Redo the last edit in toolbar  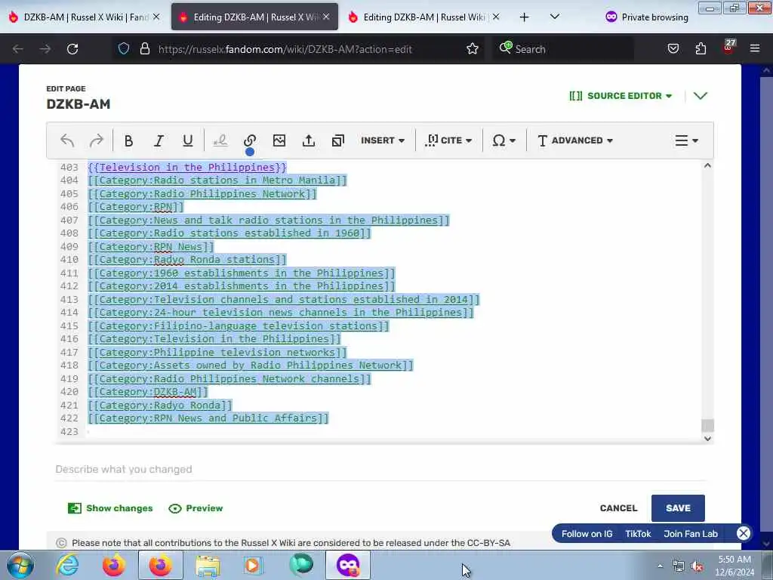pos(96,140)
